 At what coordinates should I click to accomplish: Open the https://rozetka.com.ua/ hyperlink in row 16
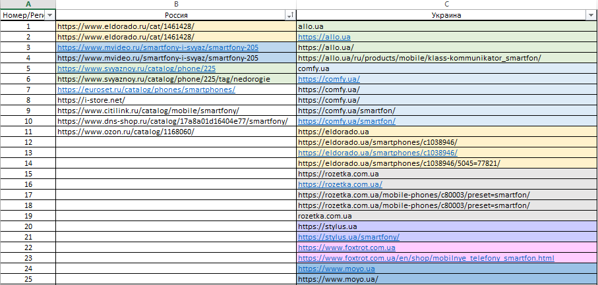pyautogui.click(x=340, y=184)
